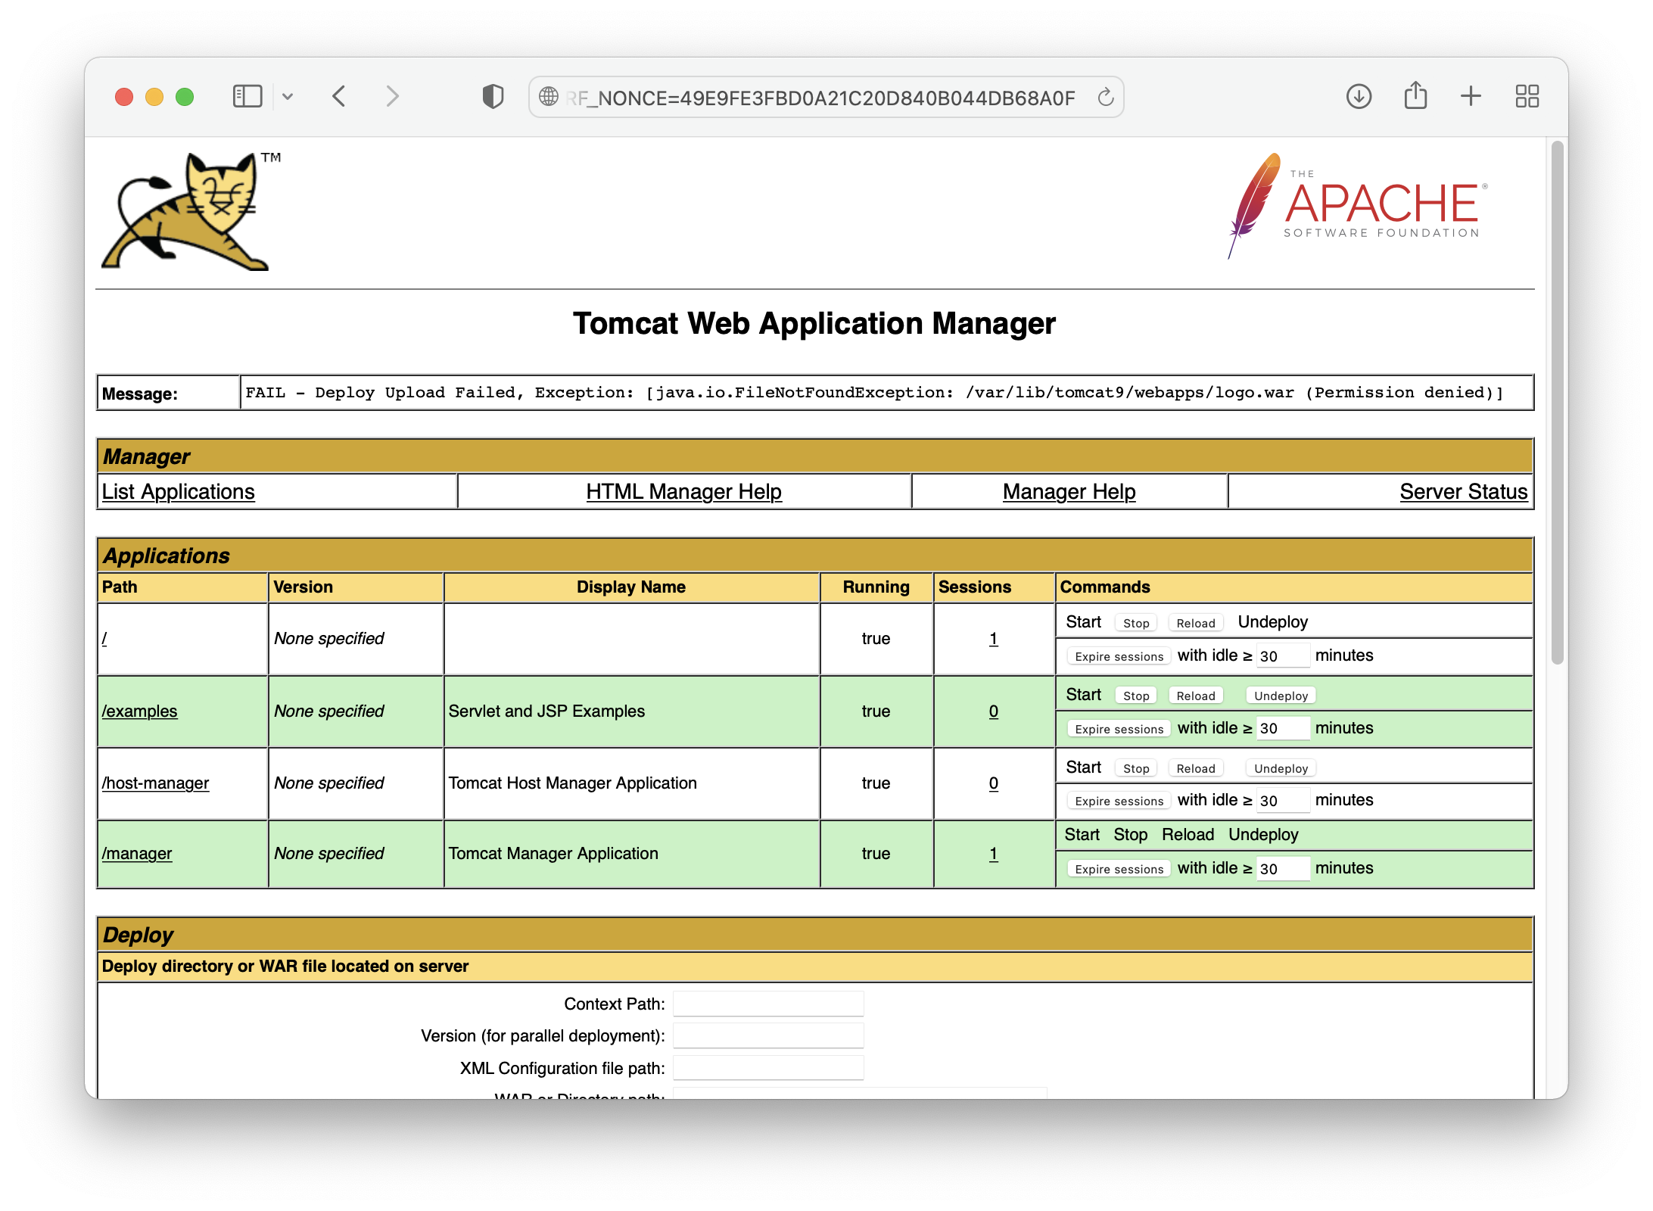Image resolution: width=1653 pixels, height=1211 pixels.
Task: Go back using browser back arrow
Action: point(339,96)
